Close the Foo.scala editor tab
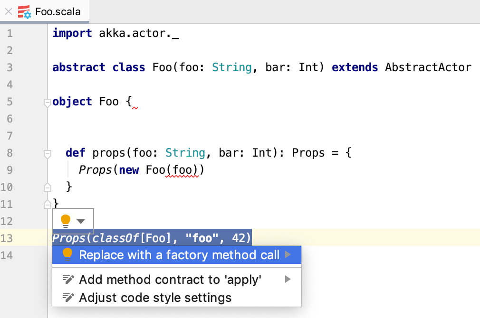 [x=8, y=11]
